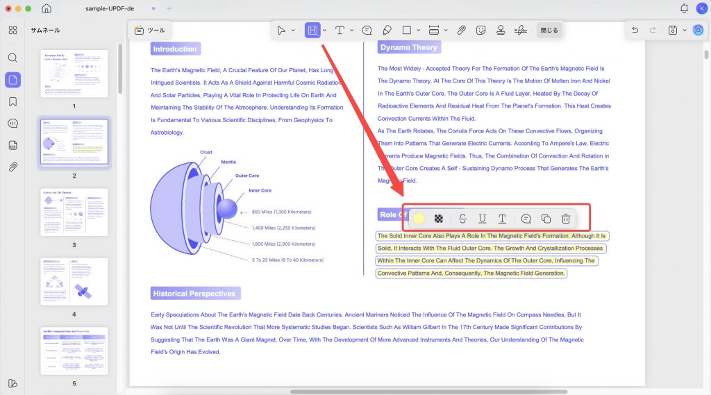Click the サムネール panel title

click(45, 31)
